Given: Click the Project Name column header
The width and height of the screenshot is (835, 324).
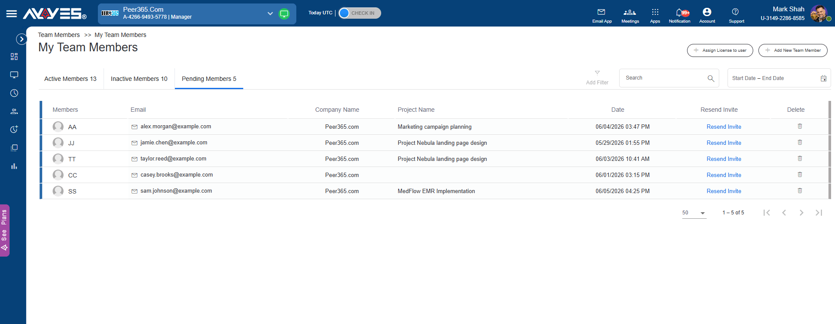Looking at the screenshot, I should click(x=416, y=110).
